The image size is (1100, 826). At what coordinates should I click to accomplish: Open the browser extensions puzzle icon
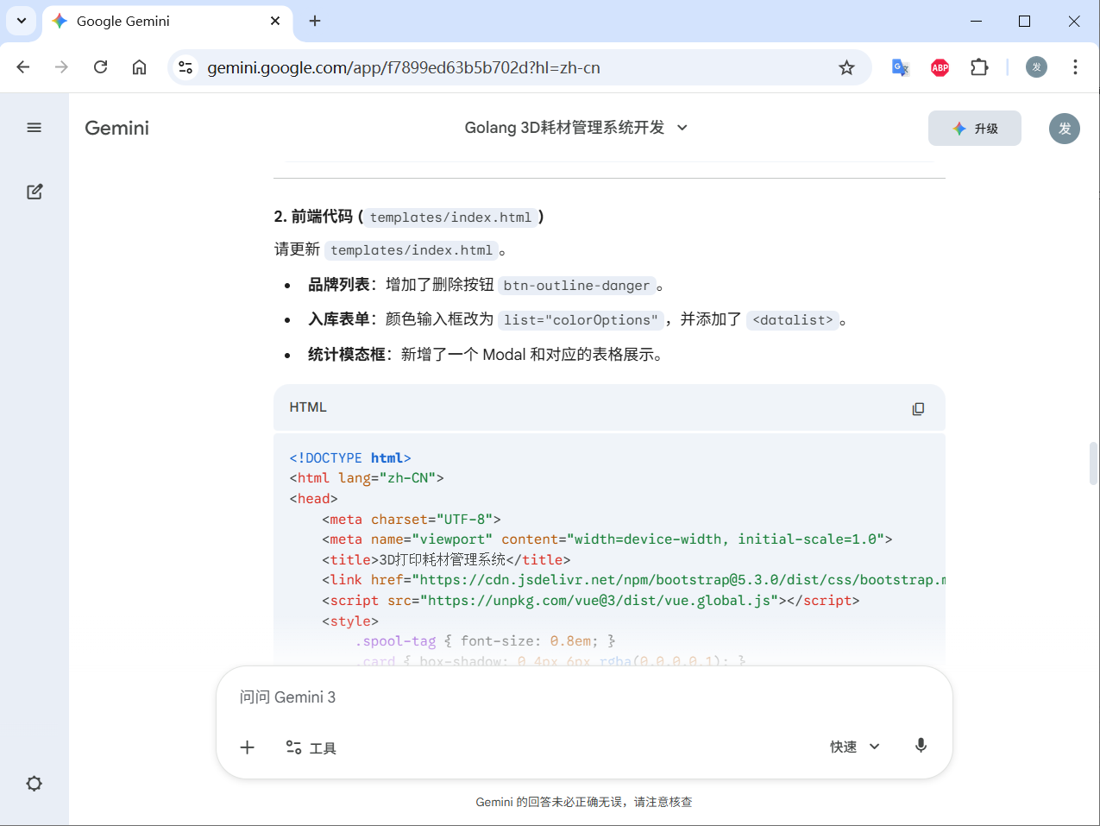click(x=979, y=67)
